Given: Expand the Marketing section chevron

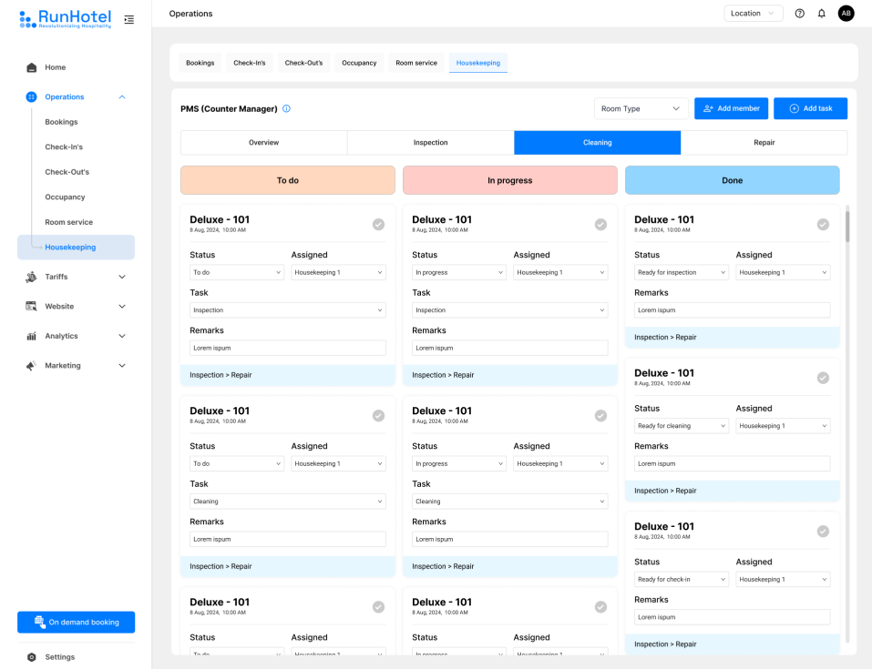Looking at the screenshot, I should [122, 366].
